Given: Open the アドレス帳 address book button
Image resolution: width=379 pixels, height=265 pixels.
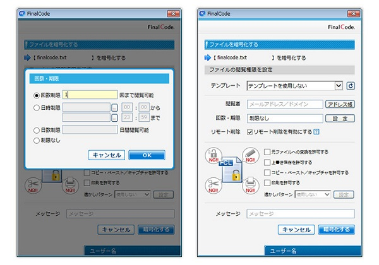Looking at the screenshot, I should pyautogui.click(x=340, y=104).
